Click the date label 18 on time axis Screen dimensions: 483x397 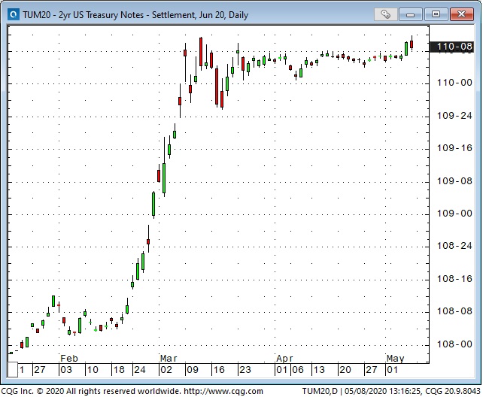pos(119,370)
